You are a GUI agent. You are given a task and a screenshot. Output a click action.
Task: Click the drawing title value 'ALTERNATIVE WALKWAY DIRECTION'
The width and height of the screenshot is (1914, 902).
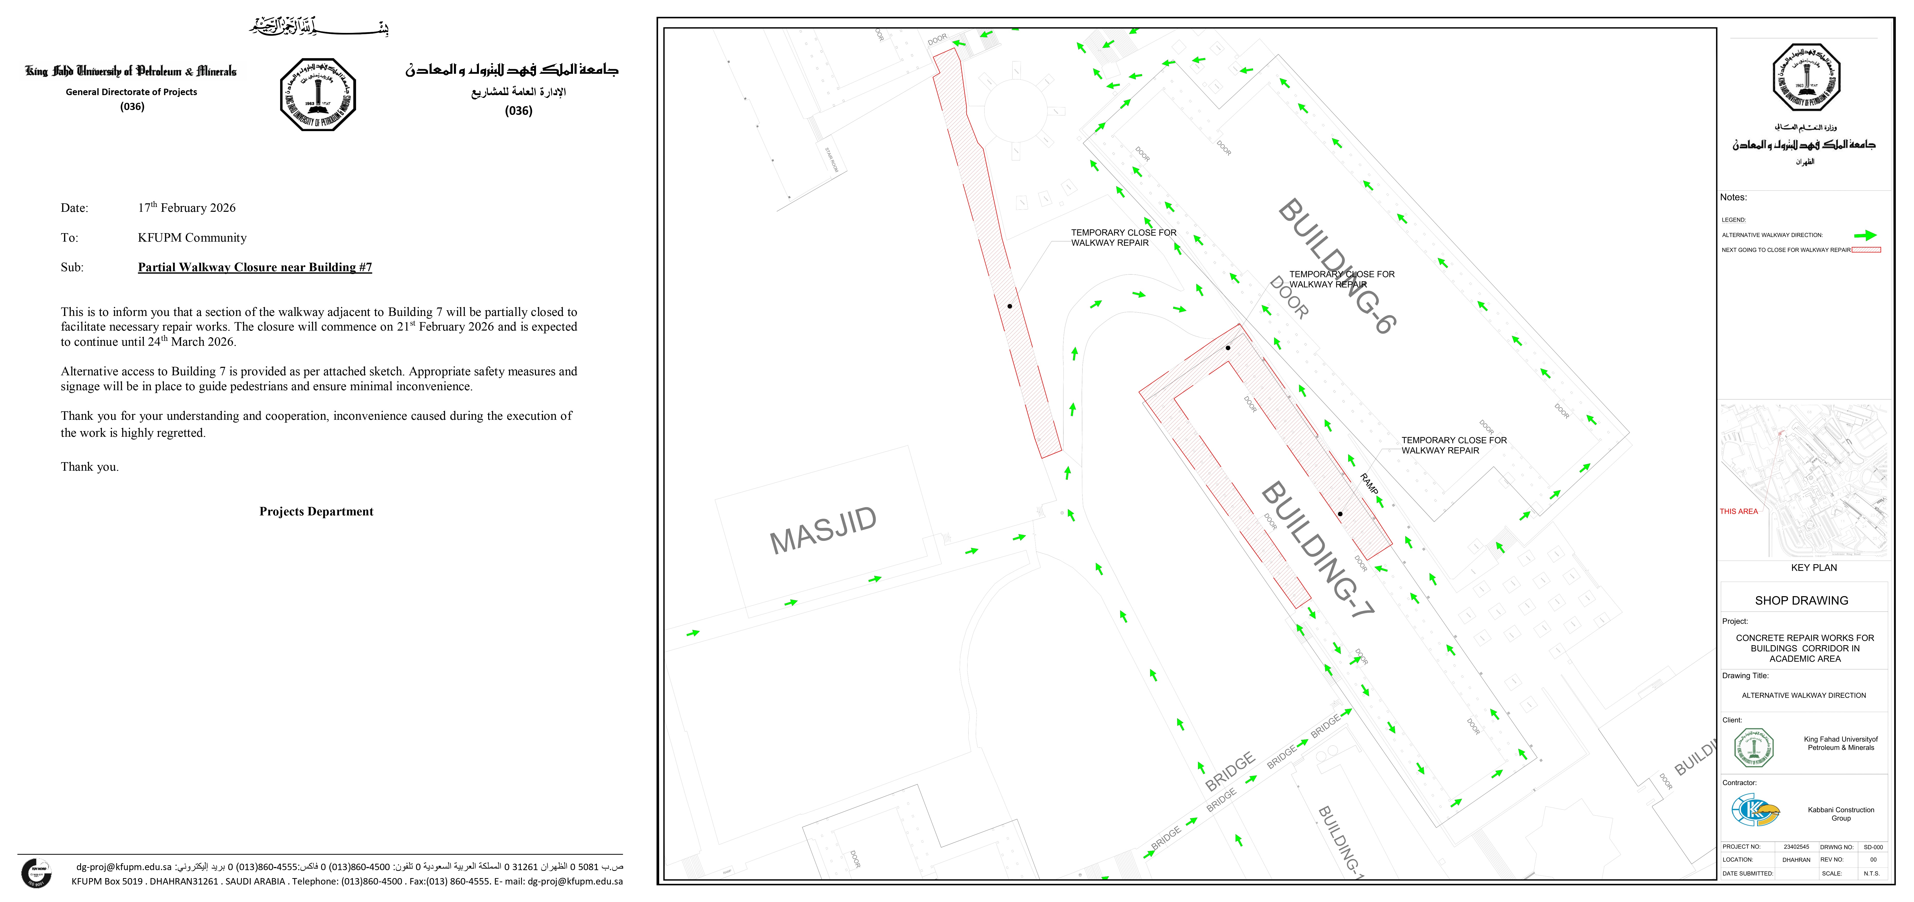coord(1804,696)
